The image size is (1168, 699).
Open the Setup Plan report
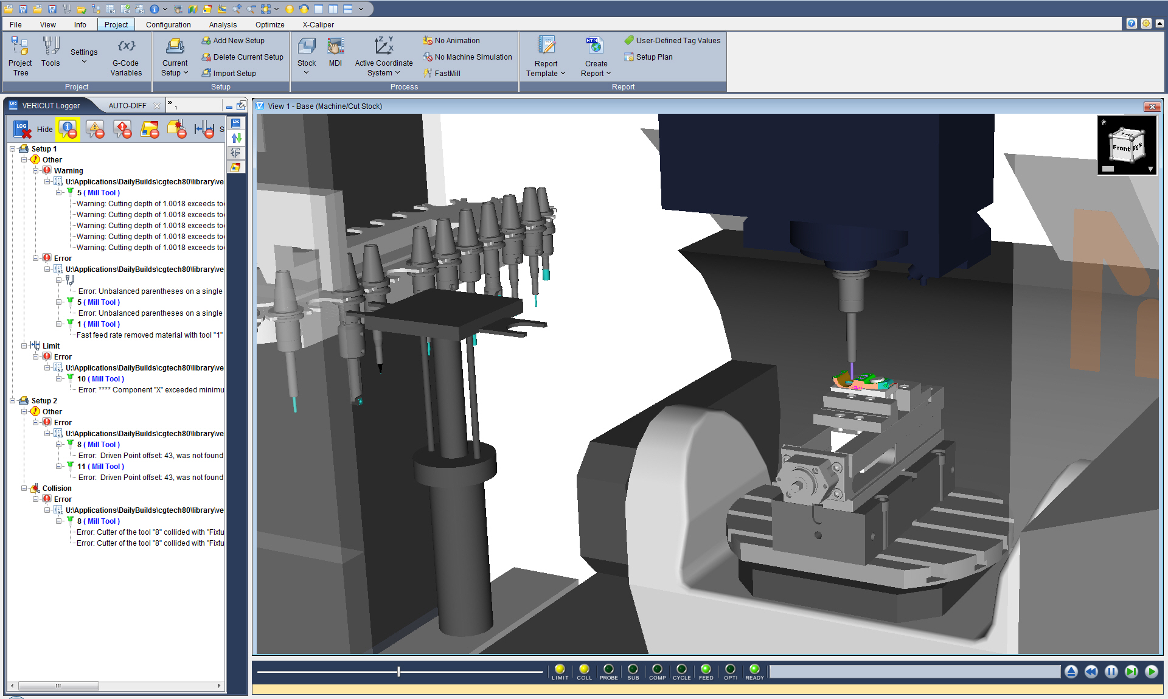pos(648,57)
